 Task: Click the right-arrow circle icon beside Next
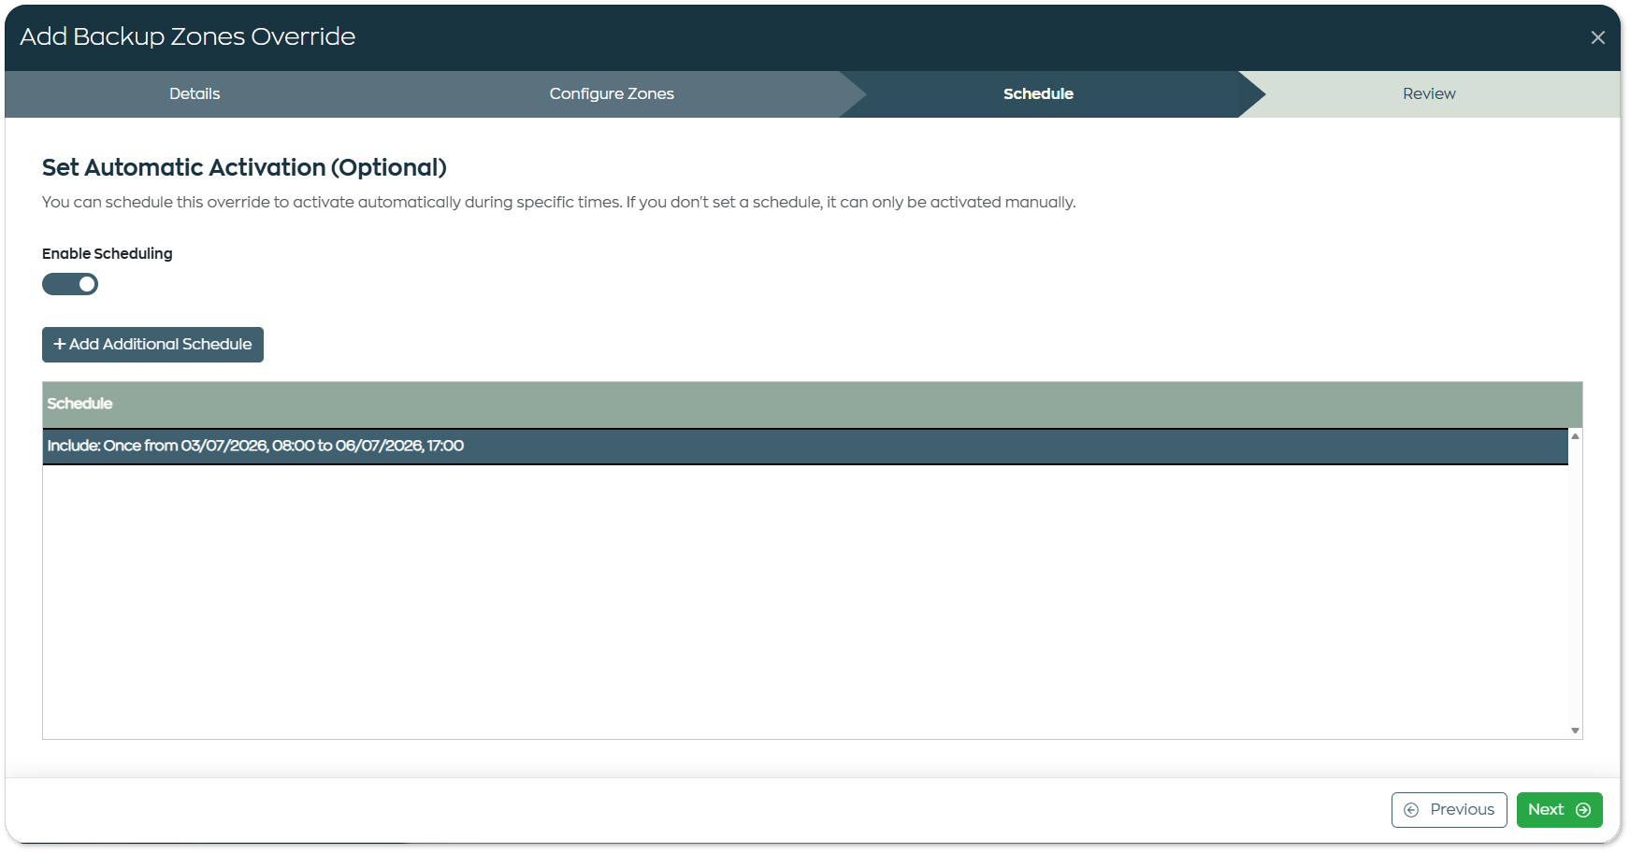[1583, 810]
